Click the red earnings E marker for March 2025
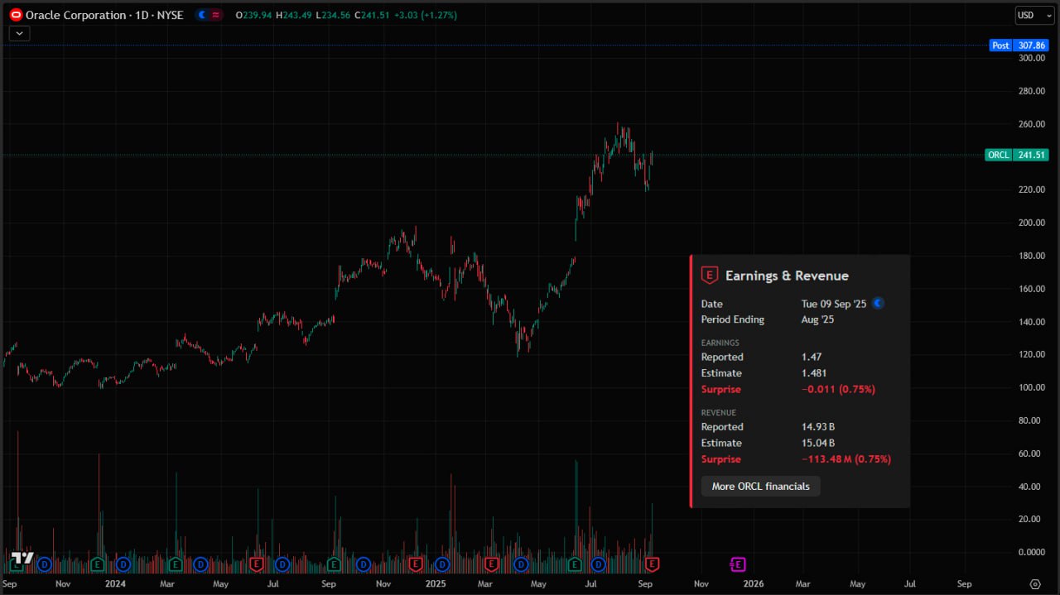The width and height of the screenshot is (1060, 595). 491,564
